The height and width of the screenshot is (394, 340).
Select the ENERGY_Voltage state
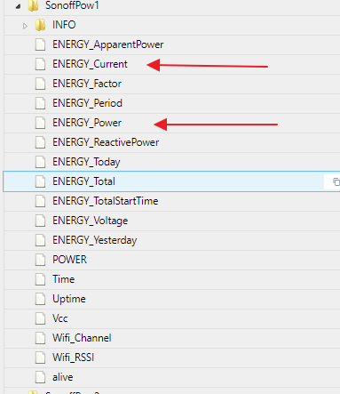pyautogui.click(x=91, y=221)
